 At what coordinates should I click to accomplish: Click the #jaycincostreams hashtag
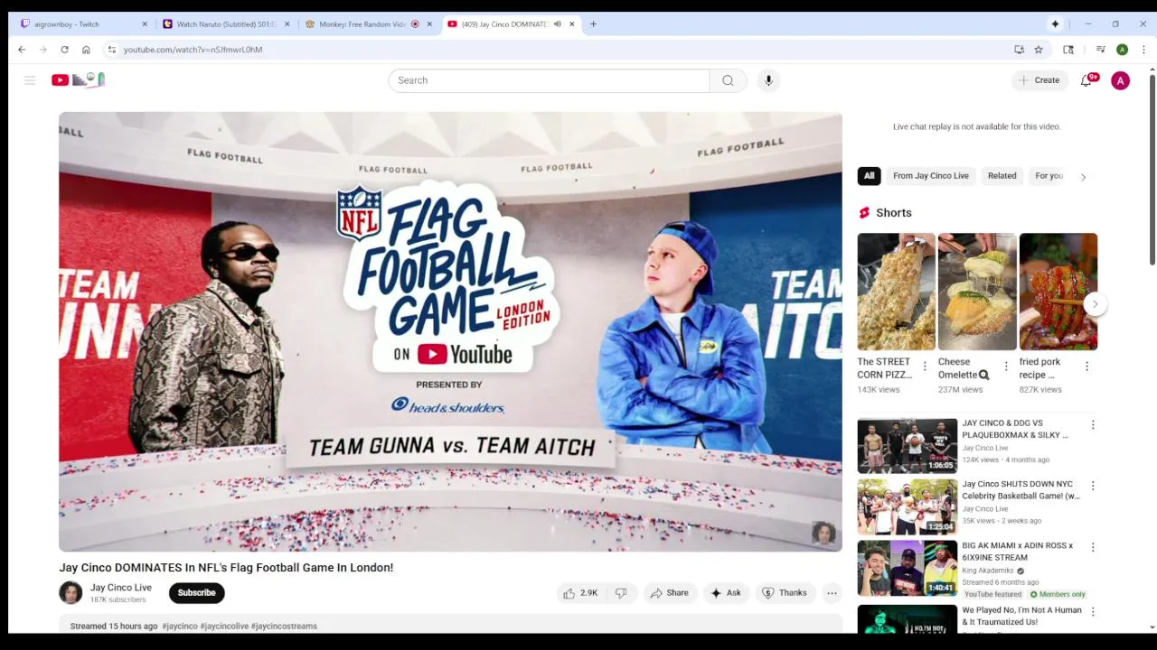[284, 627]
